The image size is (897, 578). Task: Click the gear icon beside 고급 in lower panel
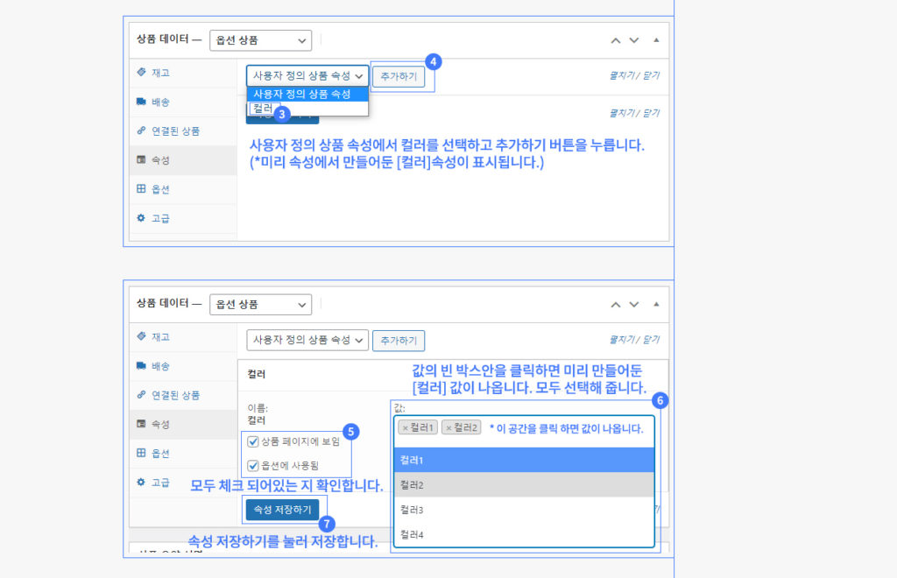coord(143,483)
